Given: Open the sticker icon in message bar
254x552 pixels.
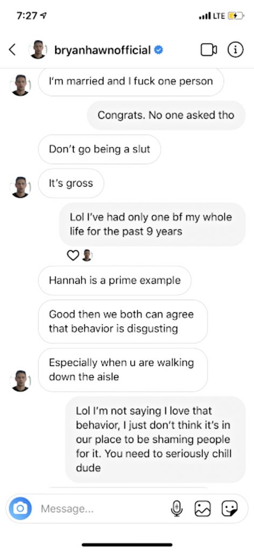Looking at the screenshot, I should pos(229,508).
